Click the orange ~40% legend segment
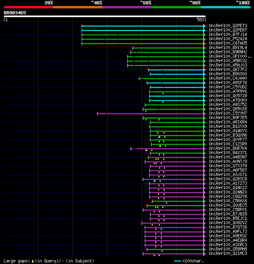 (x=78, y=7)
